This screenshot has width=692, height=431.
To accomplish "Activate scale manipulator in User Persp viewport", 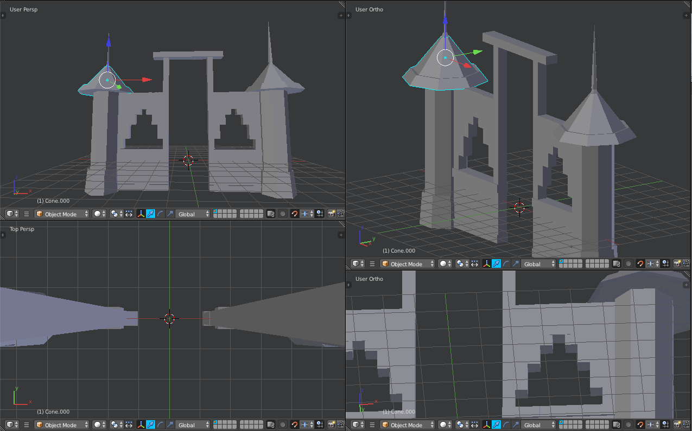I will (170, 214).
